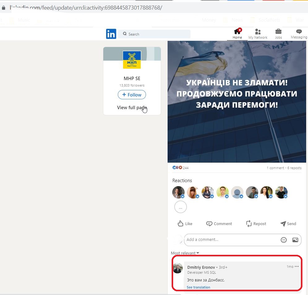Click the Search input field

pyautogui.click(x=154, y=34)
